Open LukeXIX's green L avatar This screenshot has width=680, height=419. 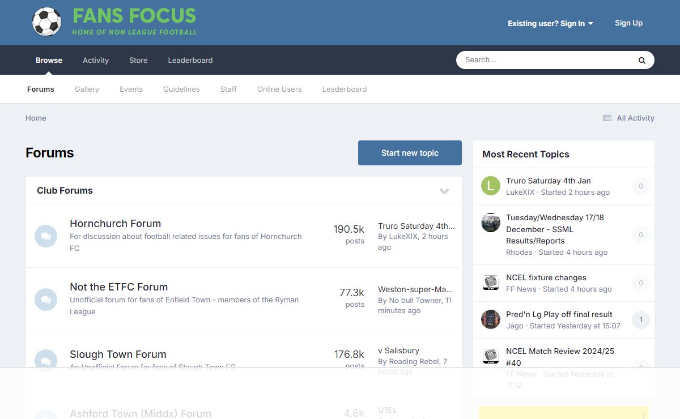click(491, 186)
